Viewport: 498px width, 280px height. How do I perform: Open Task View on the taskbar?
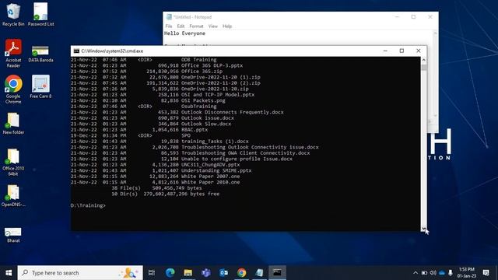152,273
